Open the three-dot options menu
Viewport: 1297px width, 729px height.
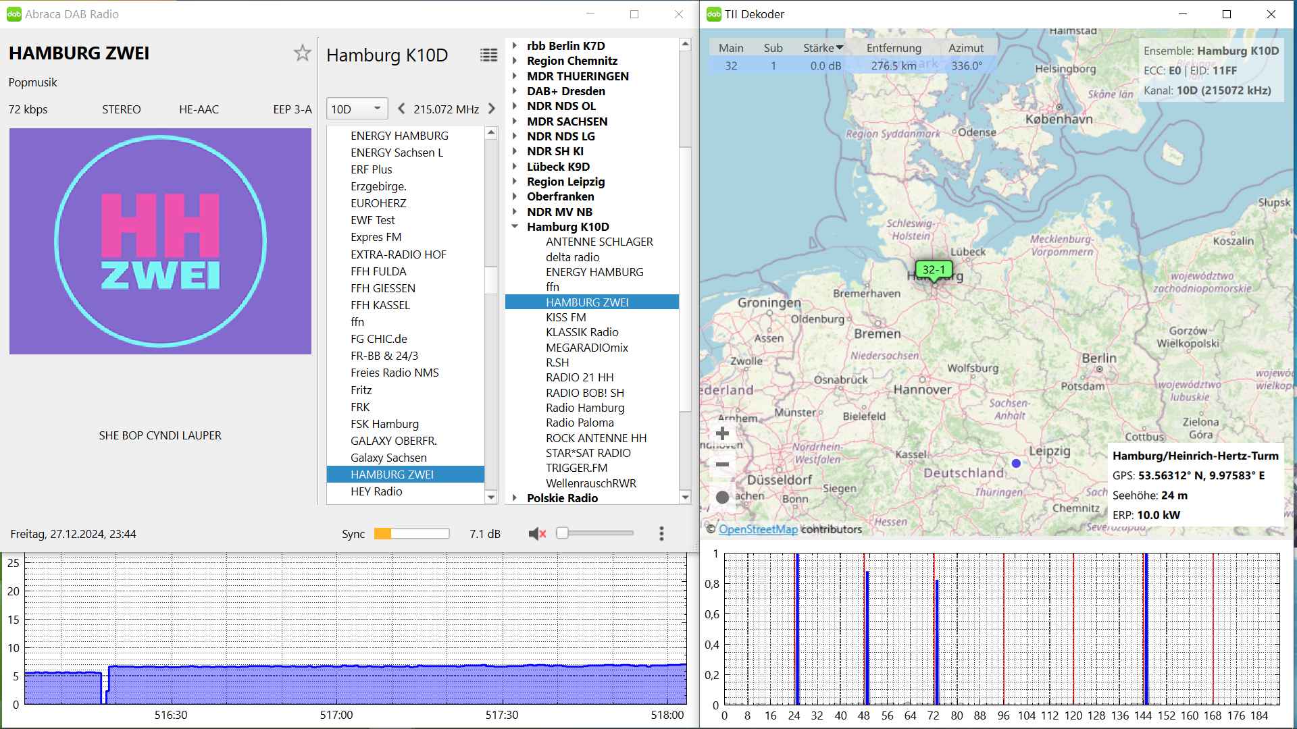pyautogui.click(x=661, y=534)
